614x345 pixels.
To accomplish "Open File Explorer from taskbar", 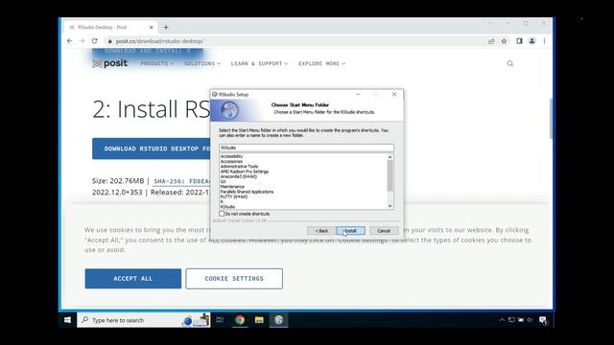I will coord(259,320).
